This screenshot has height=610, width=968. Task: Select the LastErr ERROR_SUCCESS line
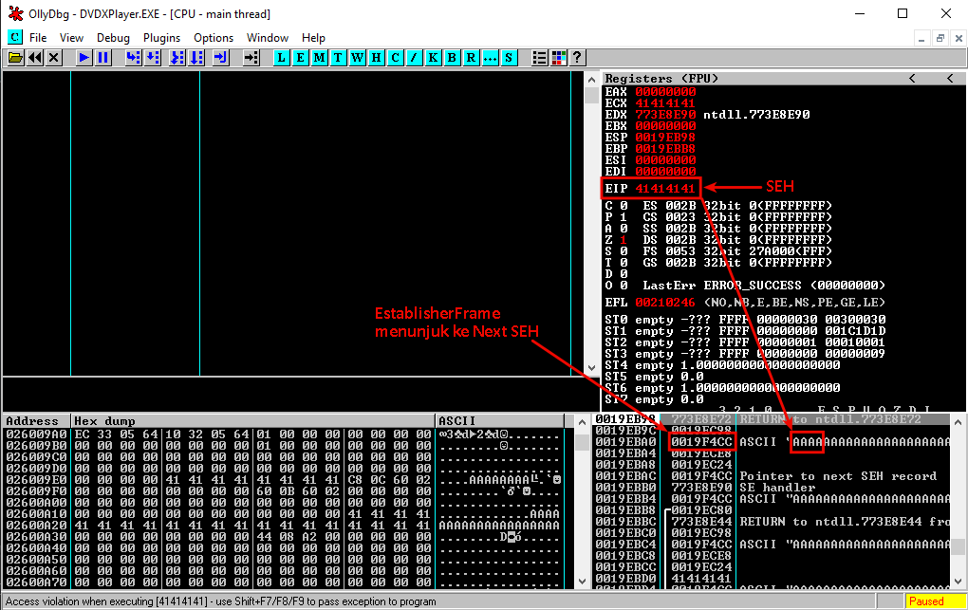coord(764,286)
